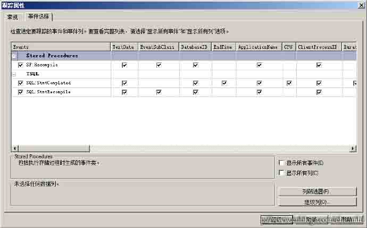The height and width of the screenshot is (228, 367).
Task: Toggle DatabaseID for SQL:StmtCompleted
Action: [x=195, y=83]
